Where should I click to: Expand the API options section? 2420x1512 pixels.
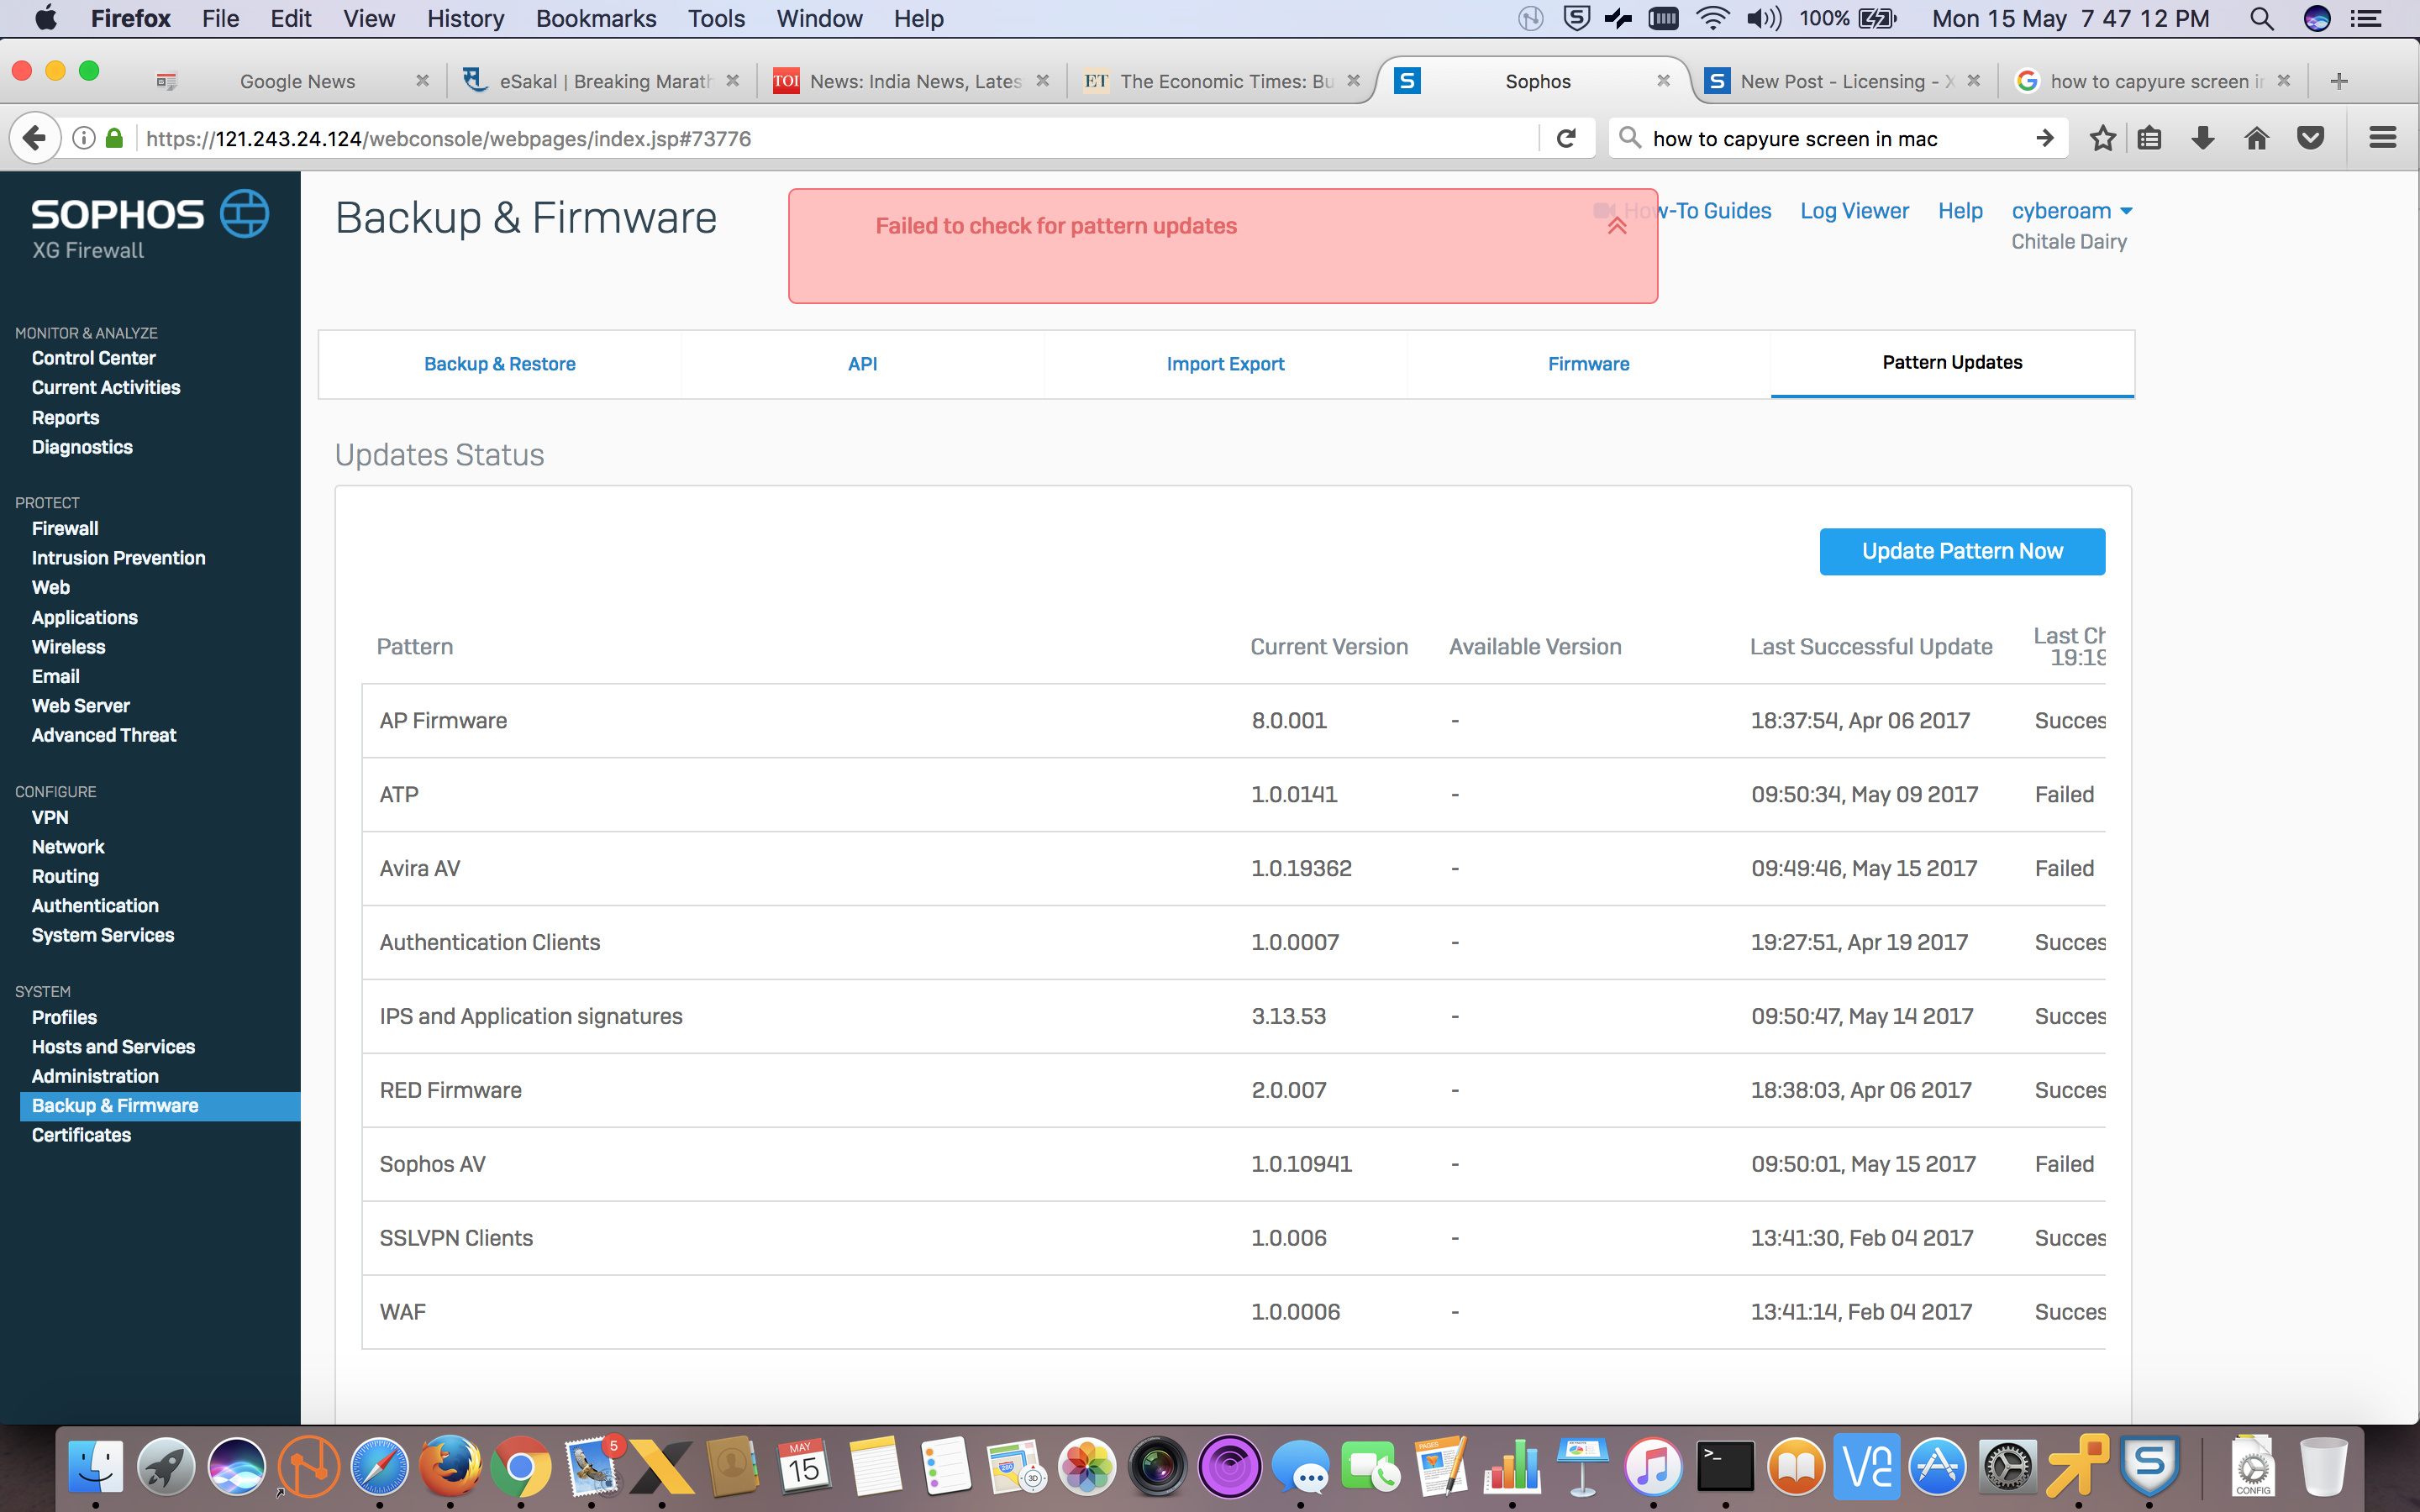point(860,364)
